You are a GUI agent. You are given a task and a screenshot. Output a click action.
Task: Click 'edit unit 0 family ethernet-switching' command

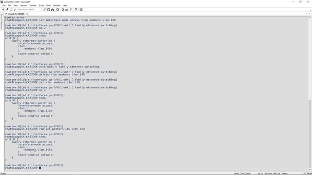coord(69,67)
